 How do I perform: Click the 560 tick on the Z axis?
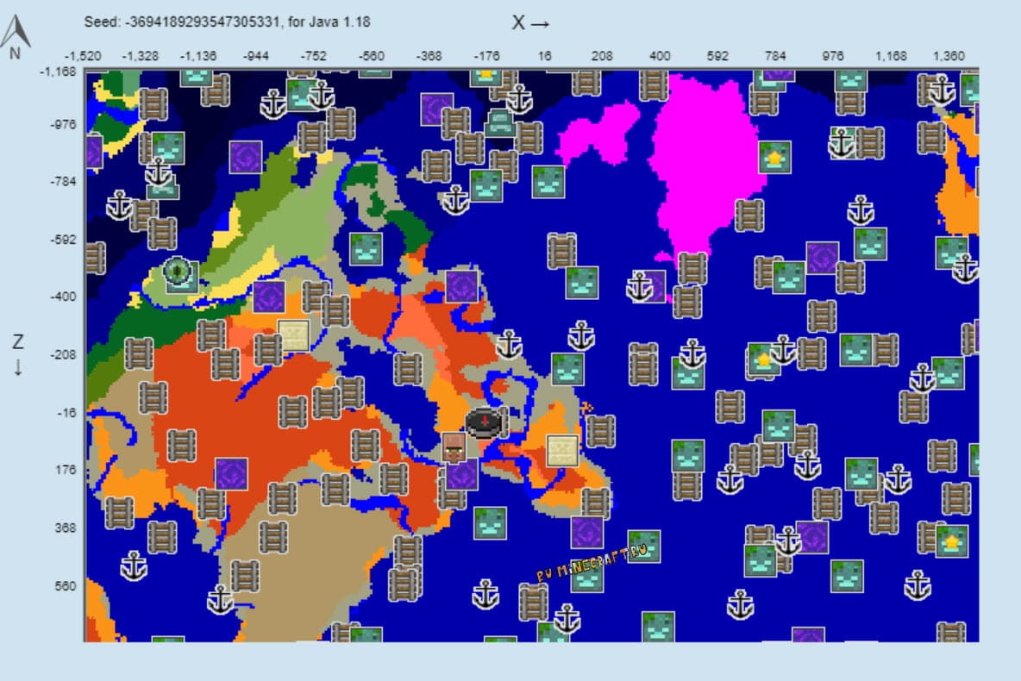[66, 585]
